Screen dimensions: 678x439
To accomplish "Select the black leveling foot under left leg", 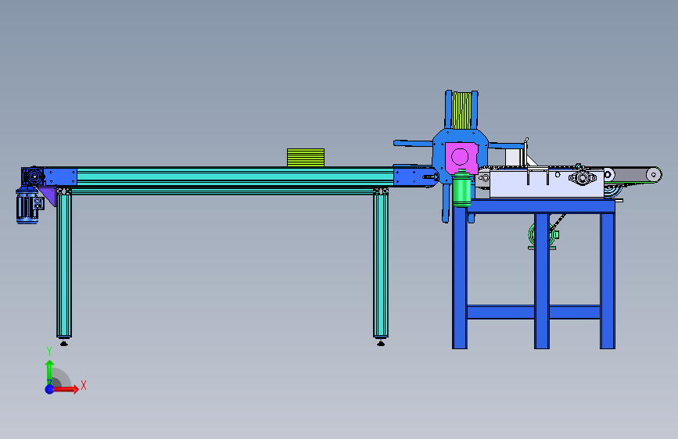I will point(64,343).
